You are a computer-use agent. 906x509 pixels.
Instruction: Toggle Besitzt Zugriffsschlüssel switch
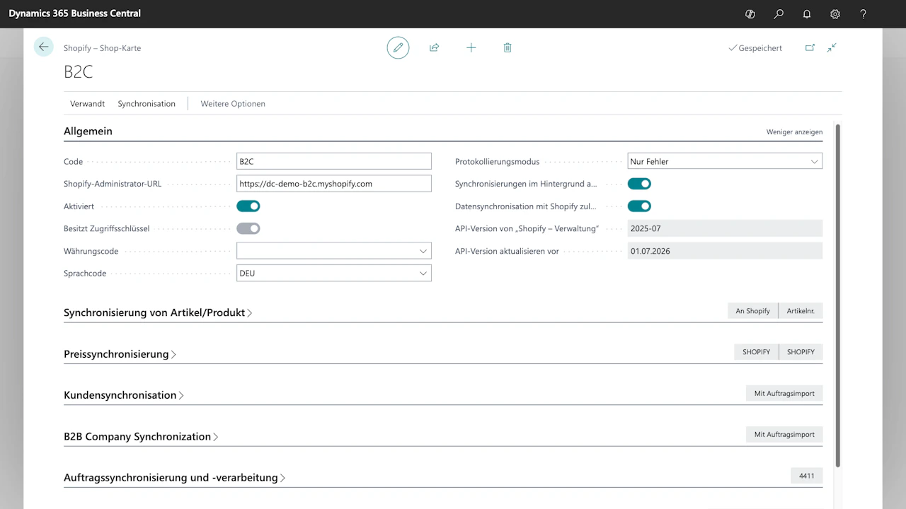tap(248, 228)
